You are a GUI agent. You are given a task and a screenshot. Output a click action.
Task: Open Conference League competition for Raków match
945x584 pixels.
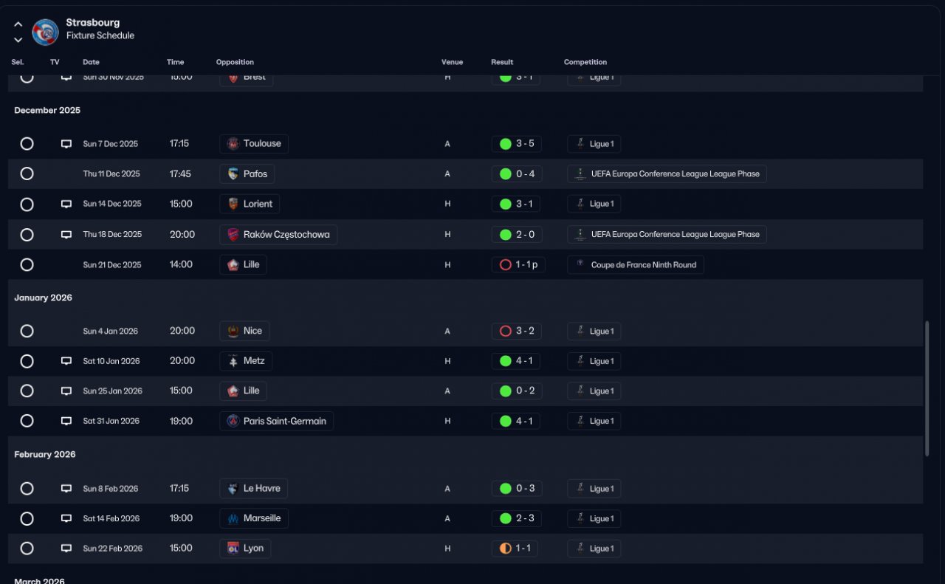(x=667, y=234)
